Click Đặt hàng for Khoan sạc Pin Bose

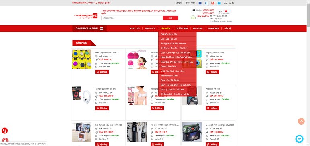point(212,108)
